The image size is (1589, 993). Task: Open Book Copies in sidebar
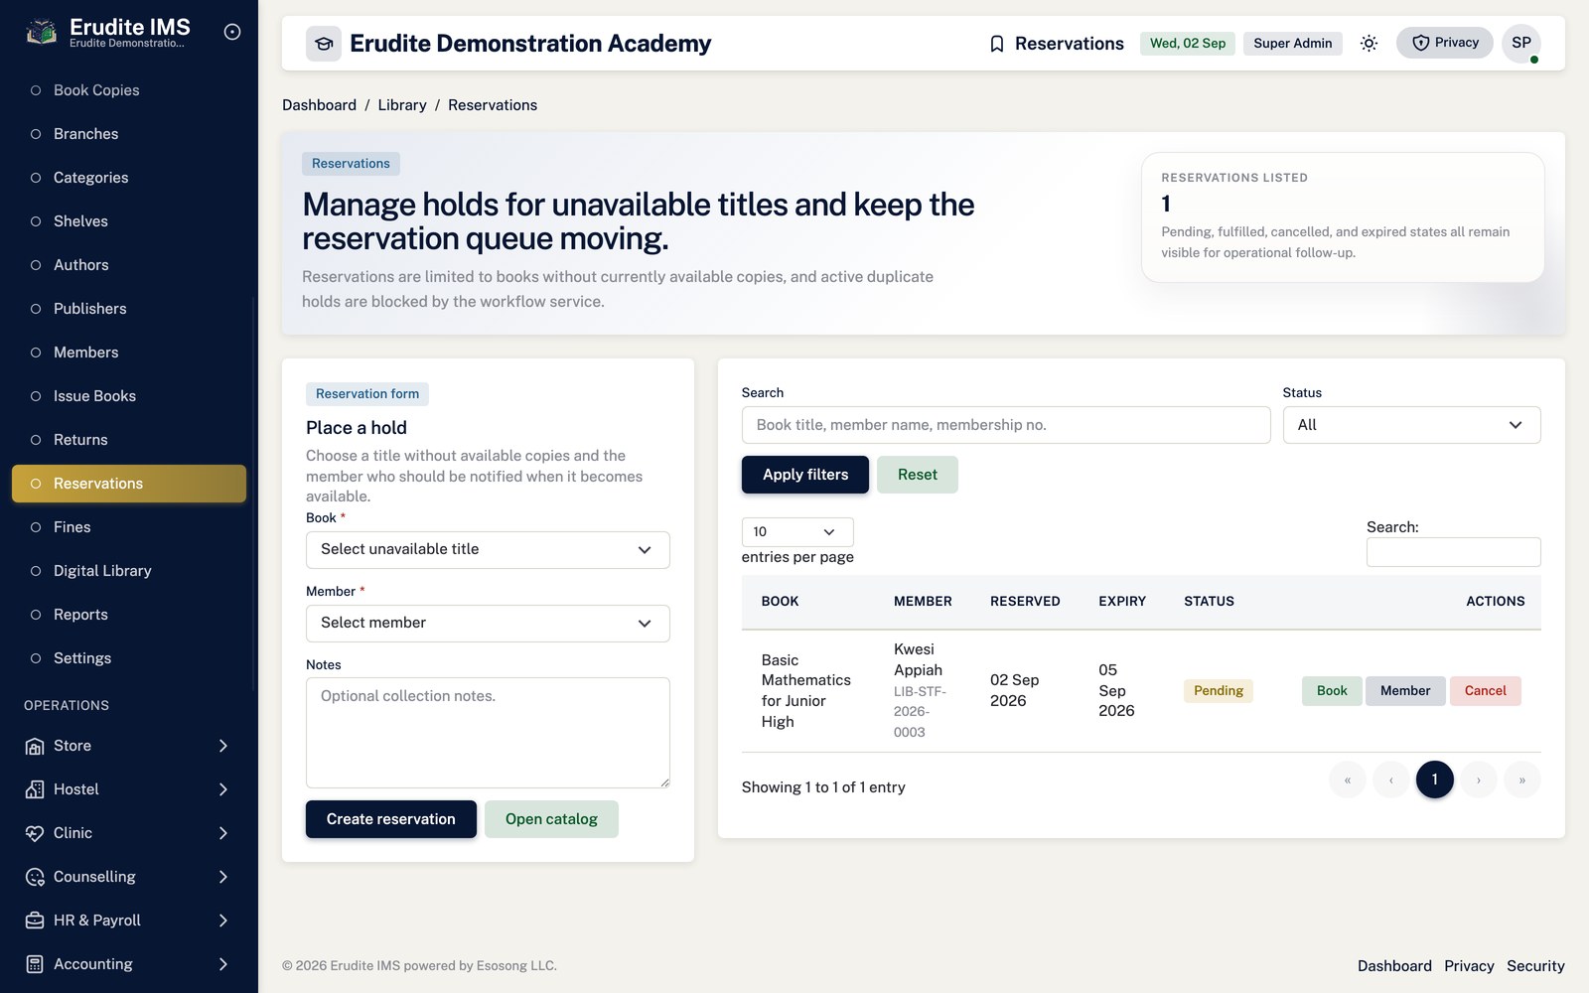point(129,90)
